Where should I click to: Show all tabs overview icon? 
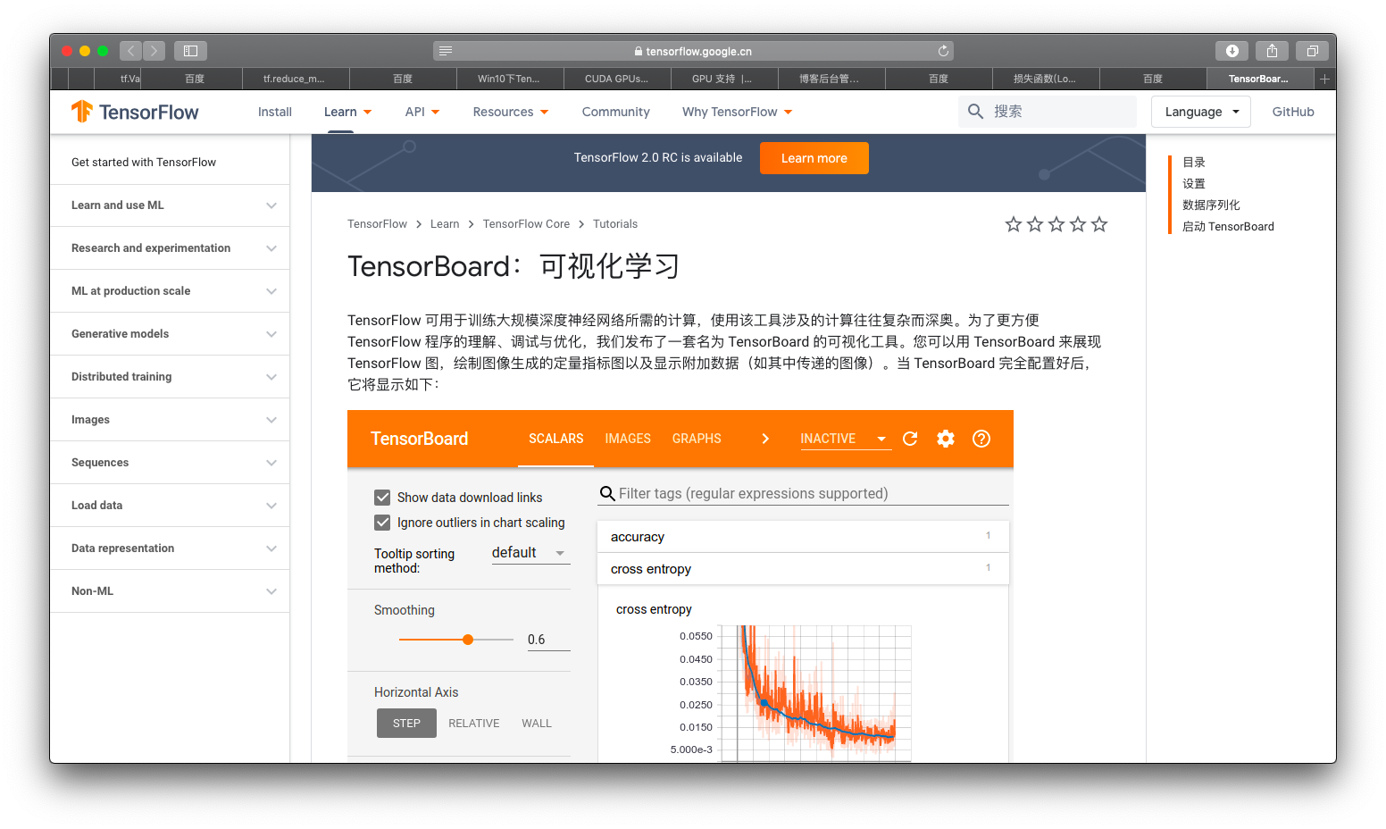coord(1312,51)
